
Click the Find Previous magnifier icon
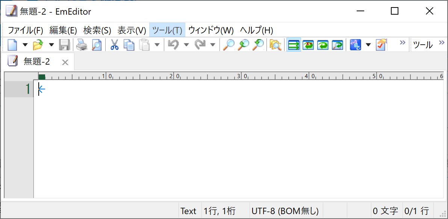click(x=258, y=45)
